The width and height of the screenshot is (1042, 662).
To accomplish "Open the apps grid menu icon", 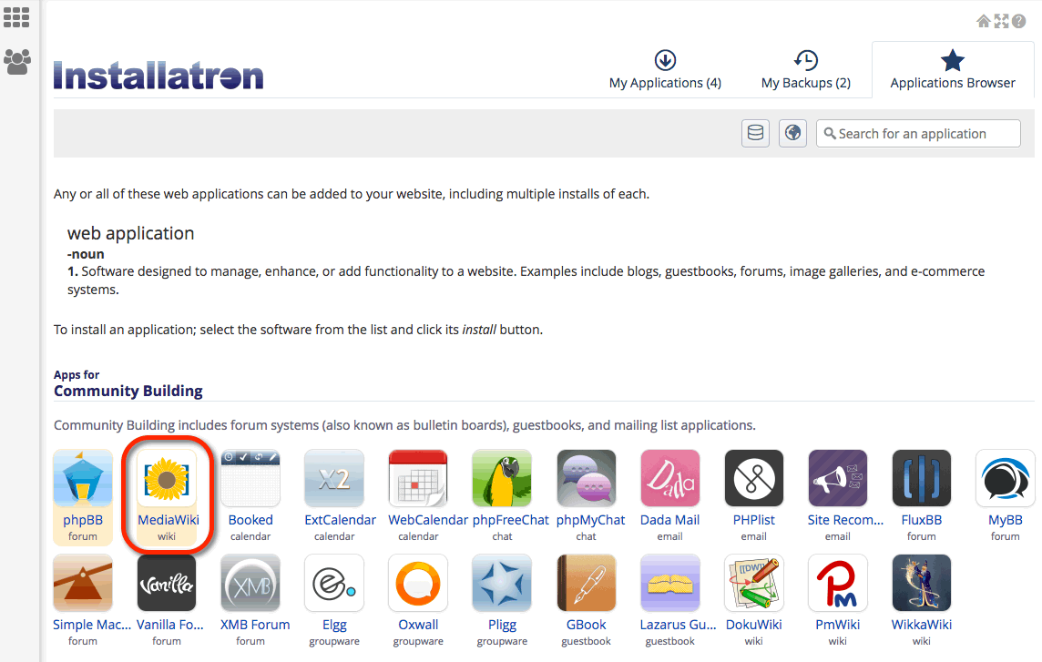I will click(x=16, y=17).
